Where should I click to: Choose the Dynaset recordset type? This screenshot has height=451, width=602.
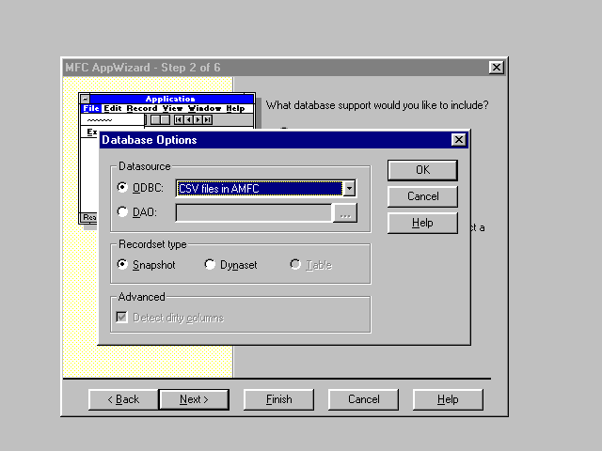(x=210, y=265)
